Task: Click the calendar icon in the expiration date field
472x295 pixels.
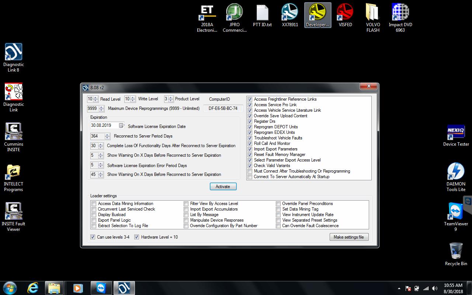Action: click(x=121, y=125)
